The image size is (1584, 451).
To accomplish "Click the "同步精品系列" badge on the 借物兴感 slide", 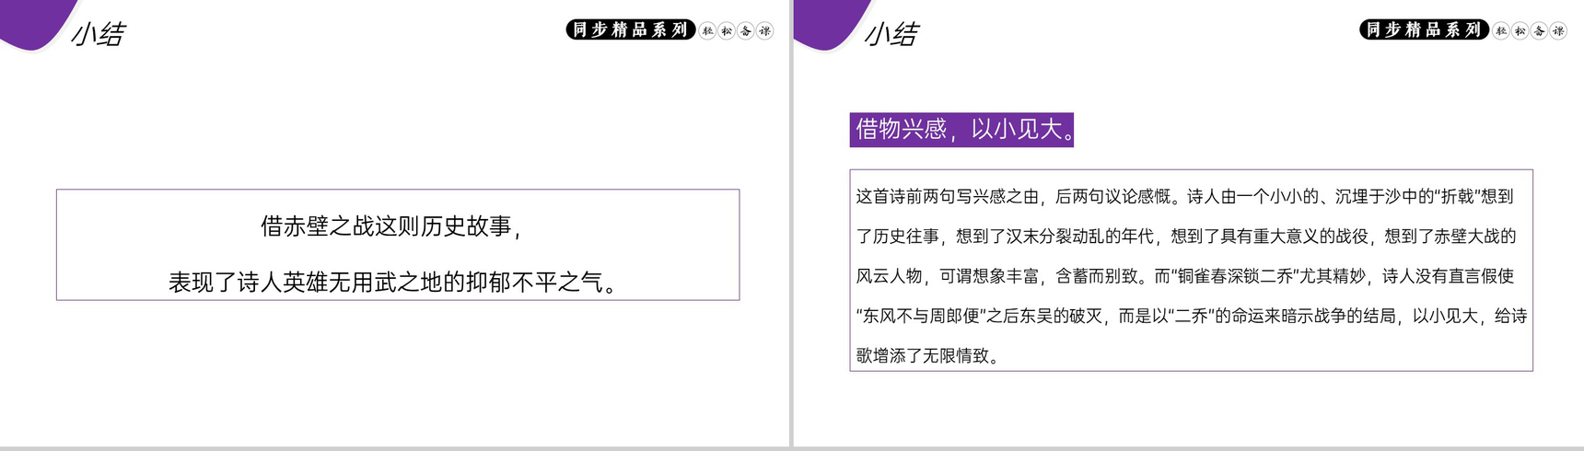I will tap(1424, 29).
